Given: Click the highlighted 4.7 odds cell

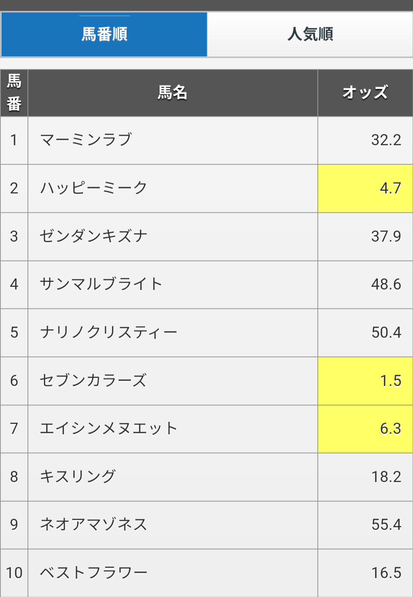Looking at the screenshot, I should (366, 188).
